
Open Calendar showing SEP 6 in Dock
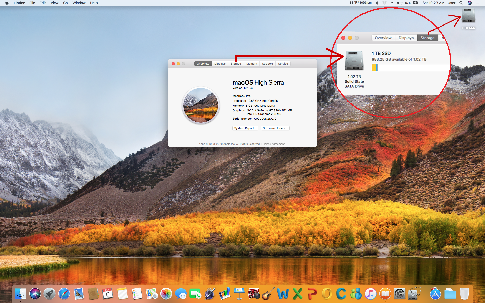tap(108, 294)
